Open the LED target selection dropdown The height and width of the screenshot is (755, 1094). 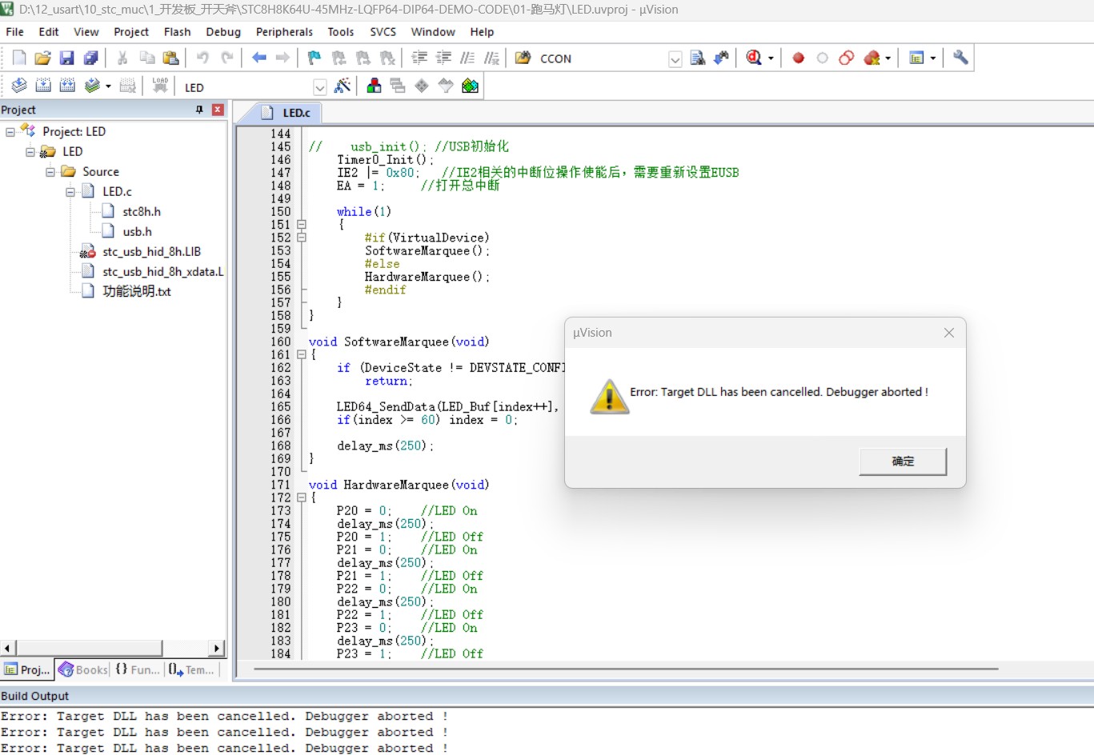point(319,87)
